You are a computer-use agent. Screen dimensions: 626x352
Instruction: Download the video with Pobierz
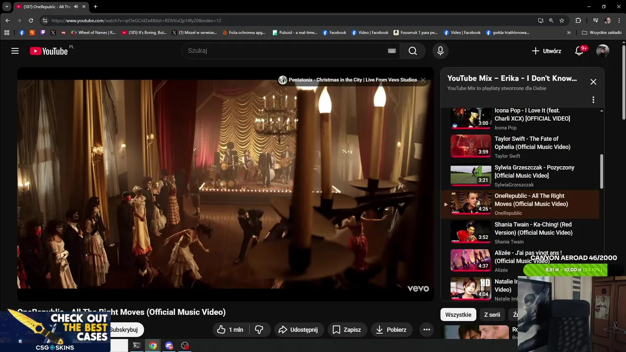click(x=392, y=330)
